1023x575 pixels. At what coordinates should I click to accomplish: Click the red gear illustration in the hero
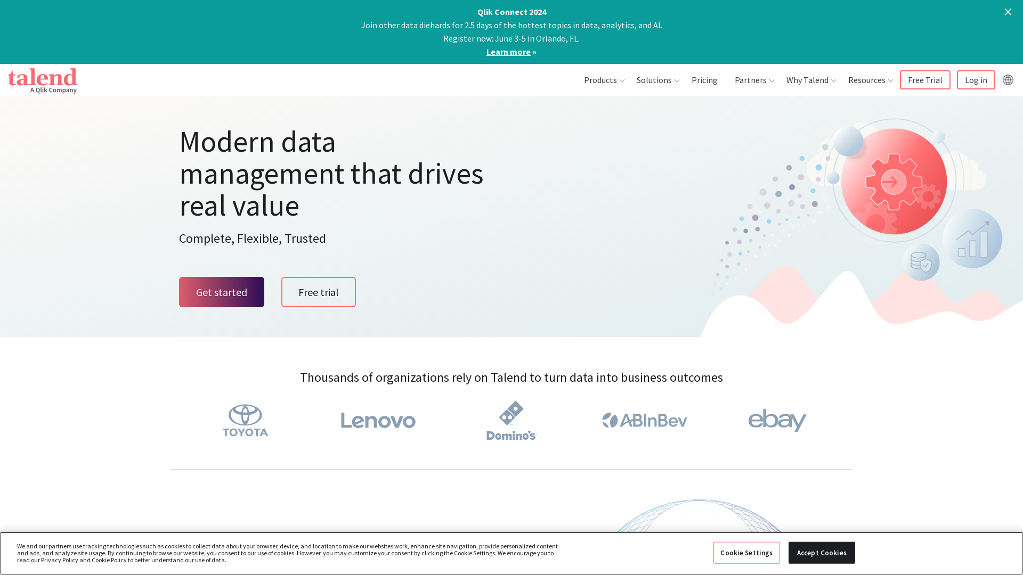(894, 182)
